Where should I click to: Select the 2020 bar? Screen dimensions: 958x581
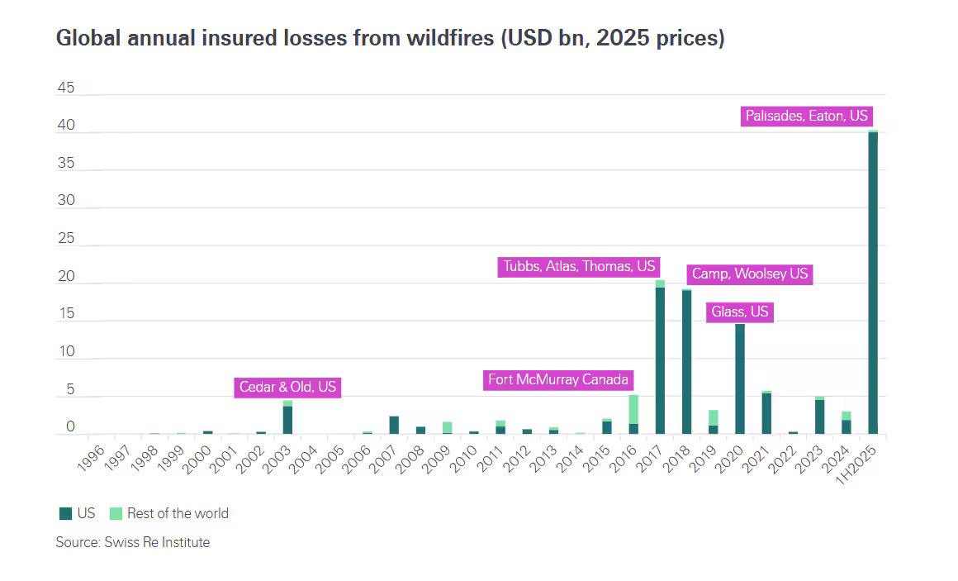pyautogui.click(x=740, y=379)
